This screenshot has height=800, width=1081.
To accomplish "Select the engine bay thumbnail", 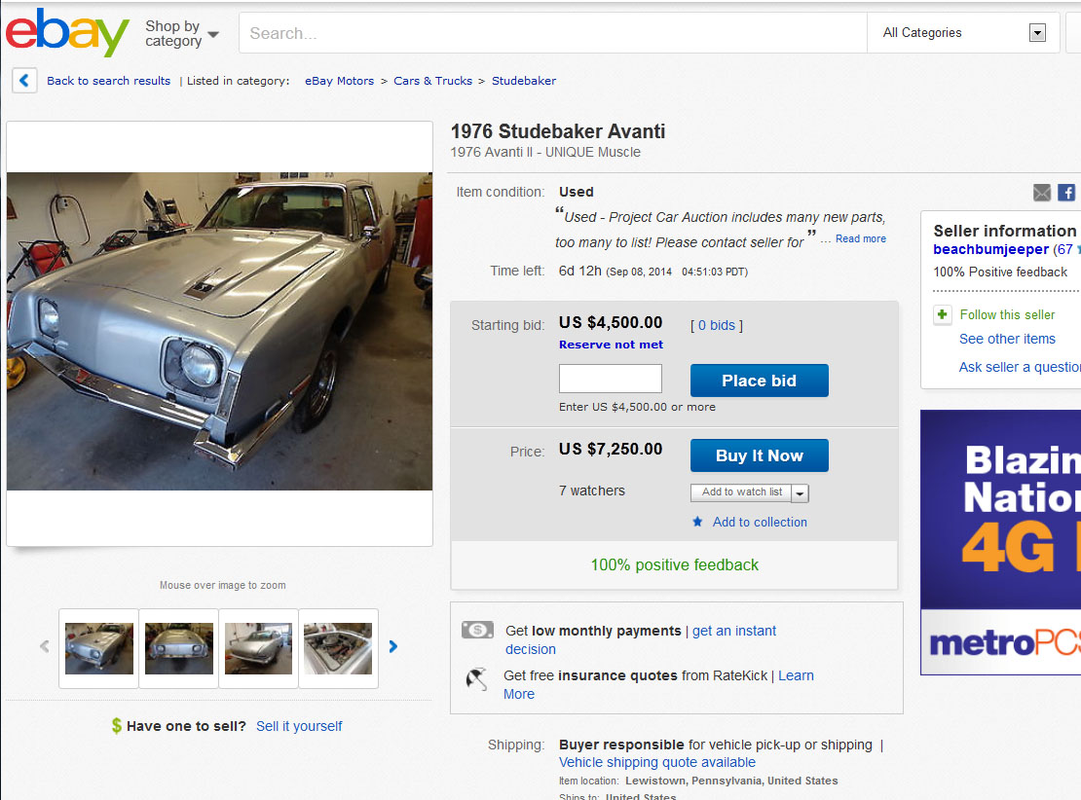I will [338, 648].
